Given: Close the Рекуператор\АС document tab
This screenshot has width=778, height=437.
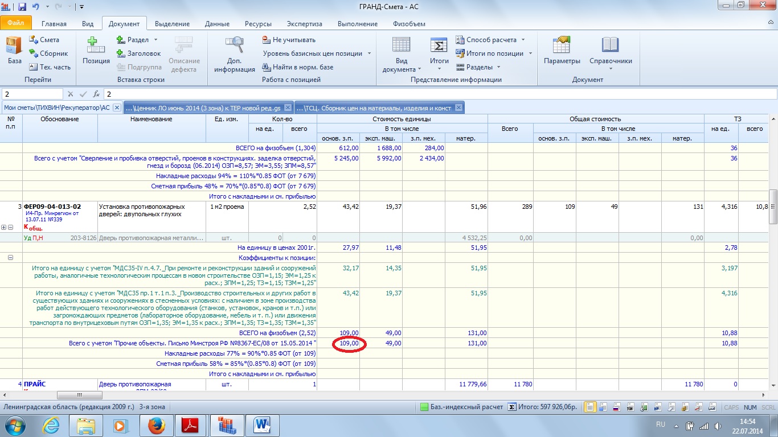Looking at the screenshot, I should [x=117, y=108].
